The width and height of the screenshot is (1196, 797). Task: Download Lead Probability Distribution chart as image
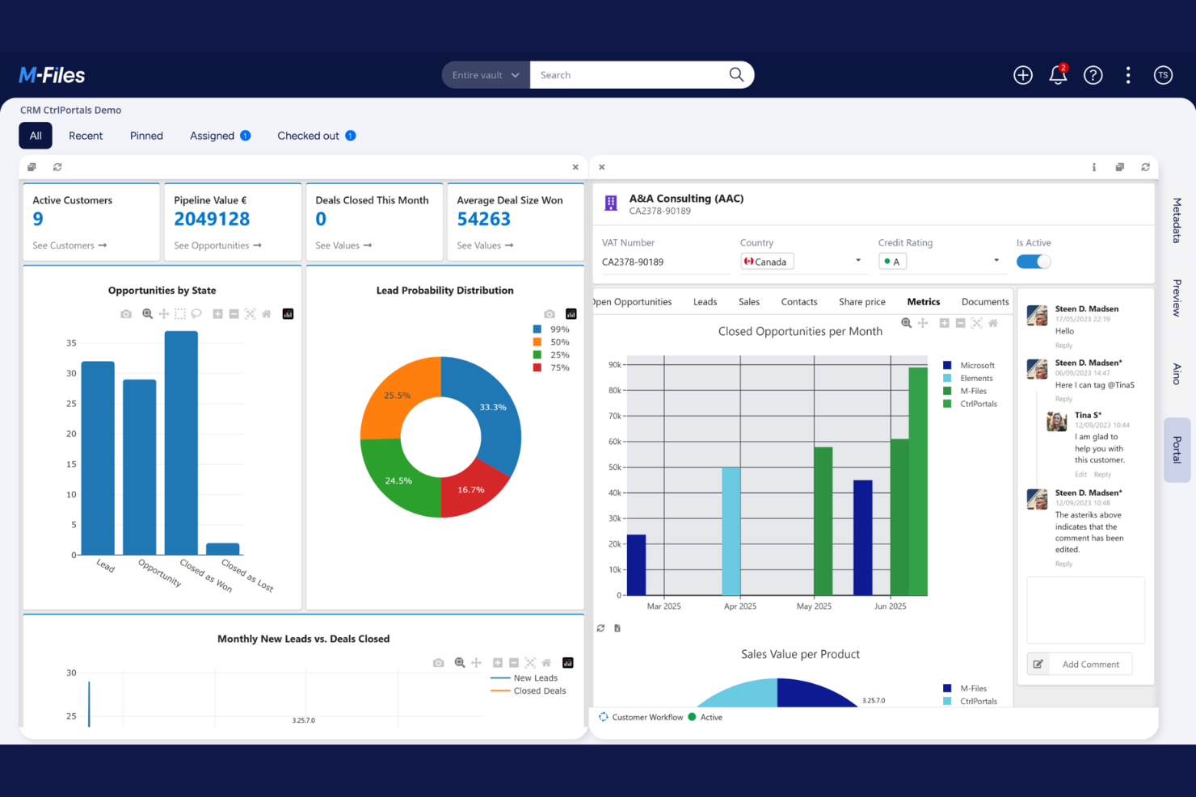[550, 314]
